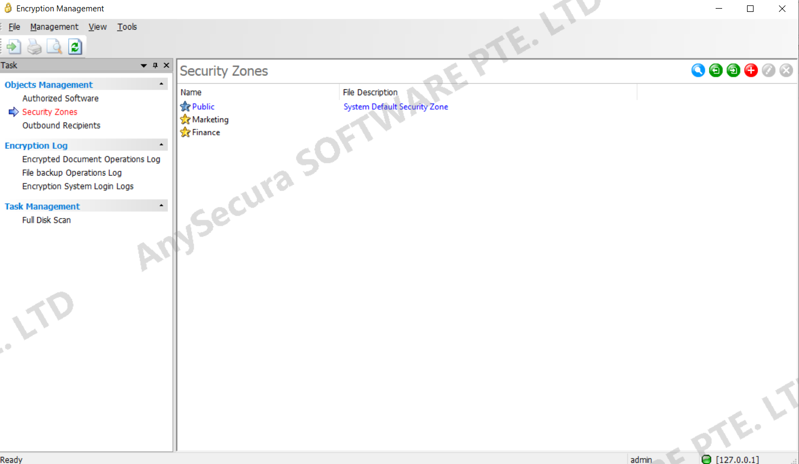Open print preview from the toolbar
Screen dimensions: 799x464
tap(54, 47)
